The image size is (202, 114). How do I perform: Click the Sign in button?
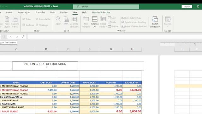187,6
